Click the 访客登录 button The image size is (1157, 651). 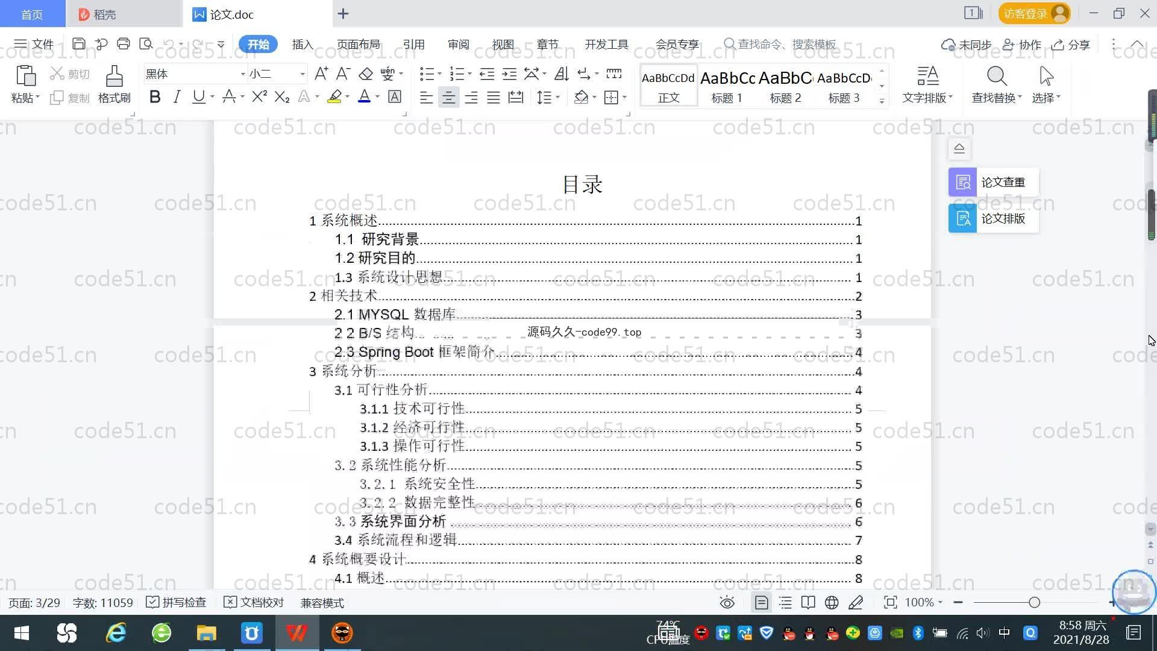pos(1034,13)
